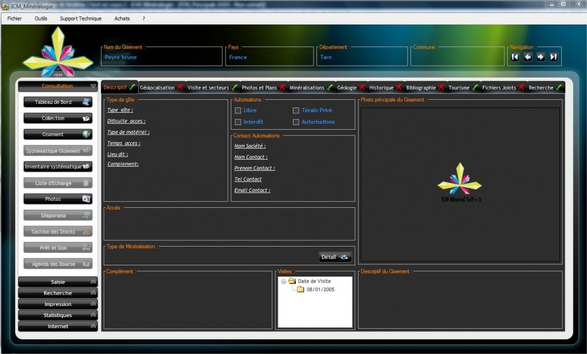The width and height of the screenshot is (587, 354).
Task: Click the Détail button with eye icon
Action: [335, 257]
